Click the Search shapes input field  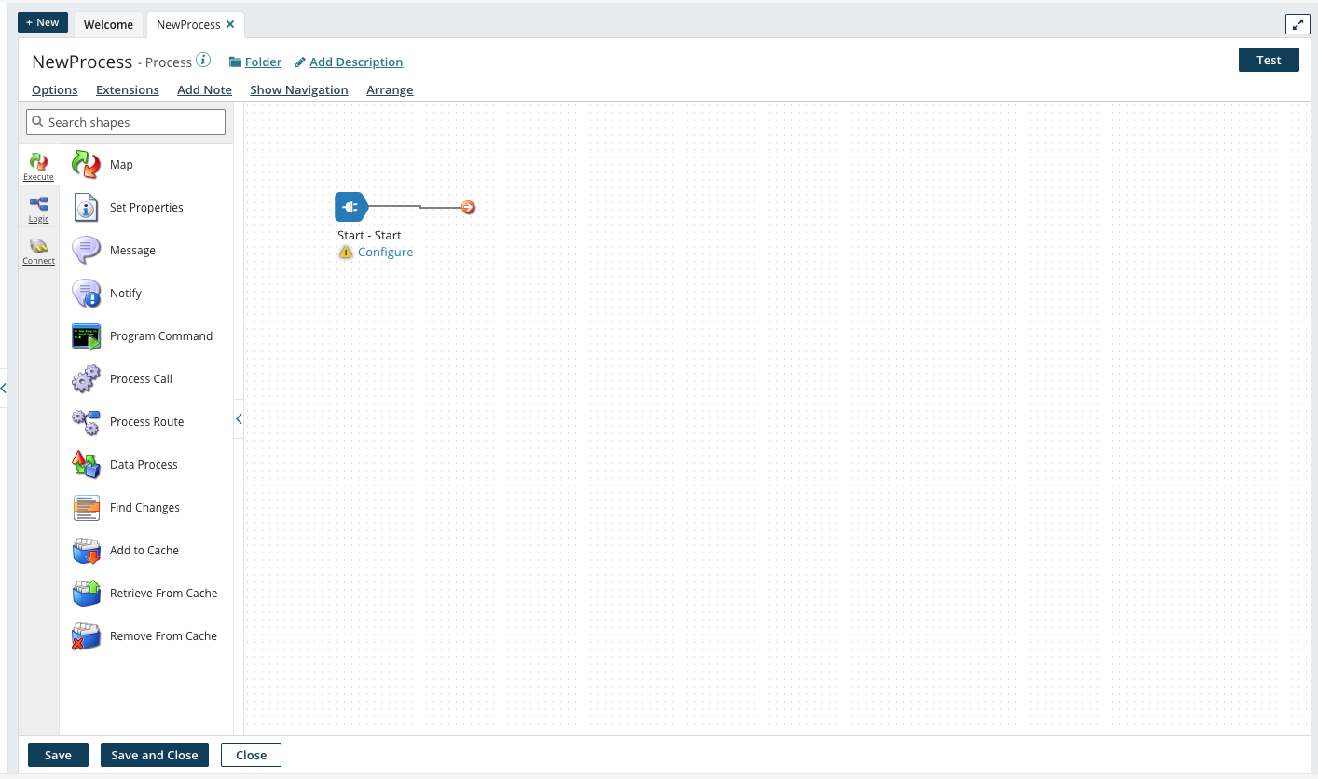tap(126, 122)
